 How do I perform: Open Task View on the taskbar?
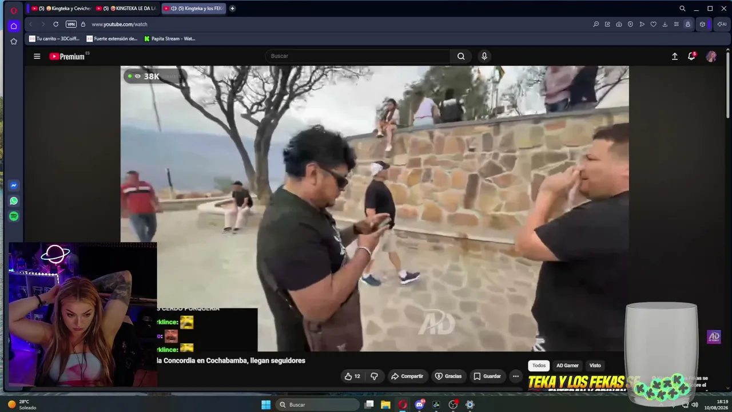369,405
